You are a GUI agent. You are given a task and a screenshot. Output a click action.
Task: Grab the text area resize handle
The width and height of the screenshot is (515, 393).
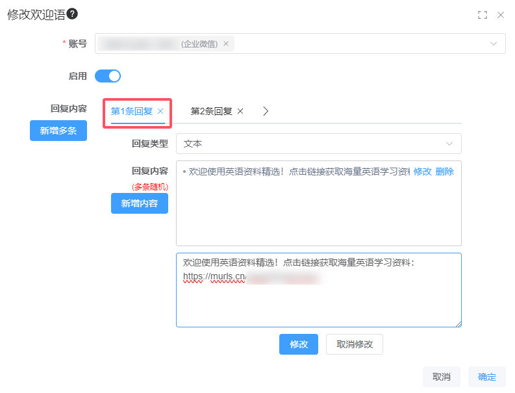458,324
